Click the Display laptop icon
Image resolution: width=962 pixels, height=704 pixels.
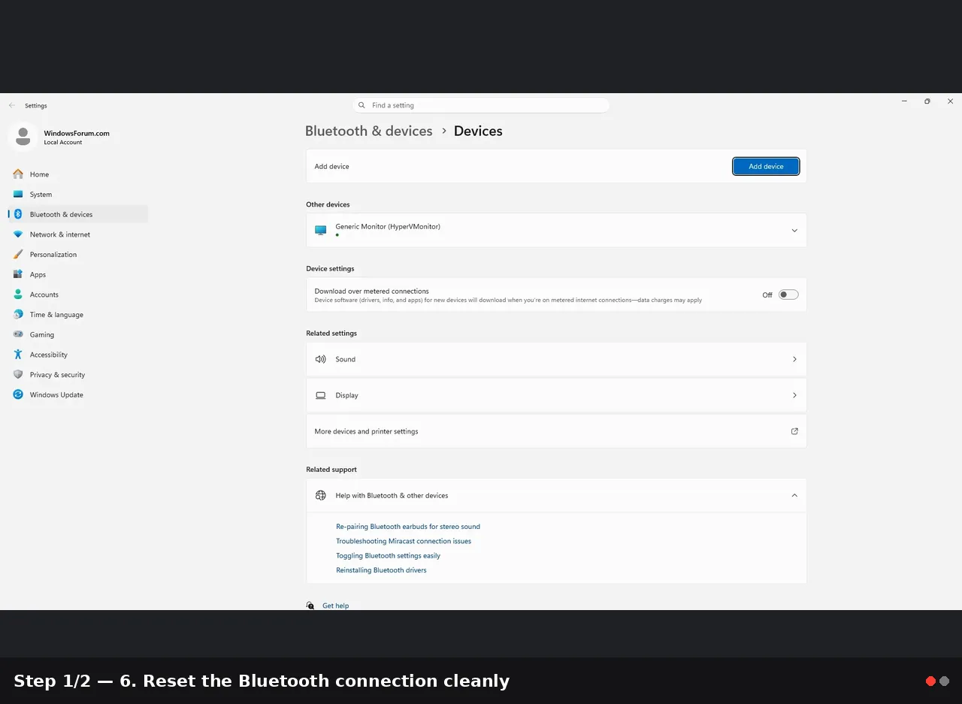[321, 395]
